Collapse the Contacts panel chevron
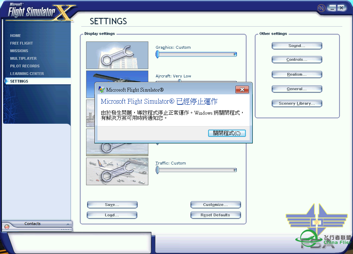353x254 pixels. click(68, 224)
